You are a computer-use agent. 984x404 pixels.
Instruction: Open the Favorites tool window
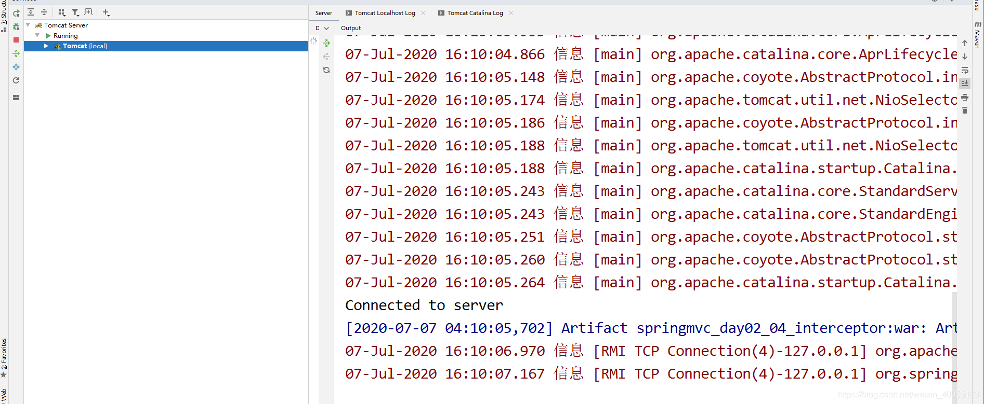pyautogui.click(x=4, y=358)
